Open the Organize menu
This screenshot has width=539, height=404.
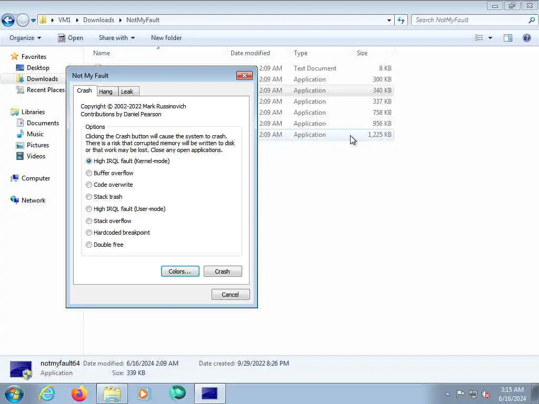click(25, 38)
